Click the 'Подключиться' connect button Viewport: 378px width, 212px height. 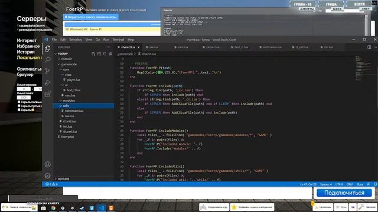coord(344,193)
